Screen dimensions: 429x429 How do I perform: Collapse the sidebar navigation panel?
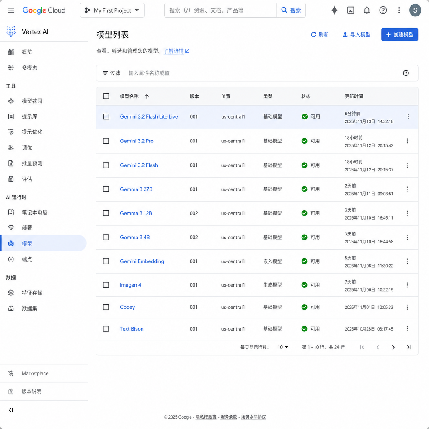(10, 410)
